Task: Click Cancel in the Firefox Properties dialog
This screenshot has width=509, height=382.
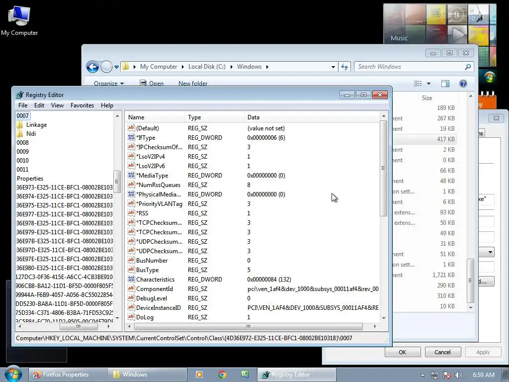Action: pos(442,352)
